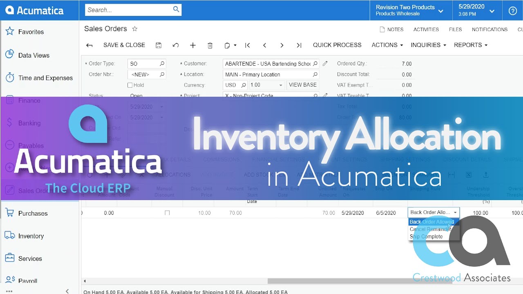Open Order Nbr lookup magnifier

click(x=162, y=74)
